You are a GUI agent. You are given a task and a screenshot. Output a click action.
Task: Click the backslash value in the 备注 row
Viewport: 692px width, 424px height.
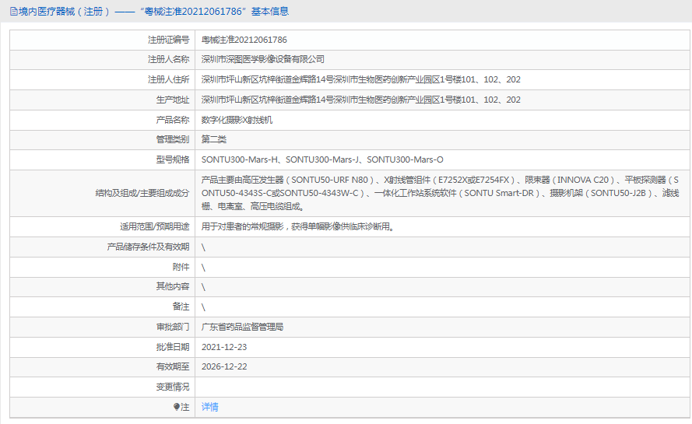203,307
